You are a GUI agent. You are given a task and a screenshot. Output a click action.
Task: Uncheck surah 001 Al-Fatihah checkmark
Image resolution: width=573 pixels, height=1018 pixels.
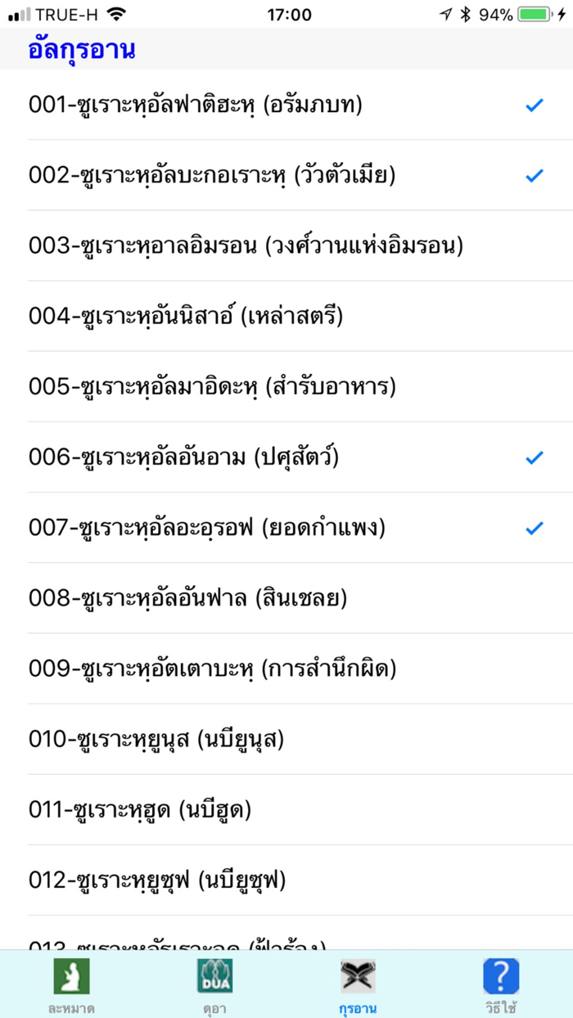[535, 105]
